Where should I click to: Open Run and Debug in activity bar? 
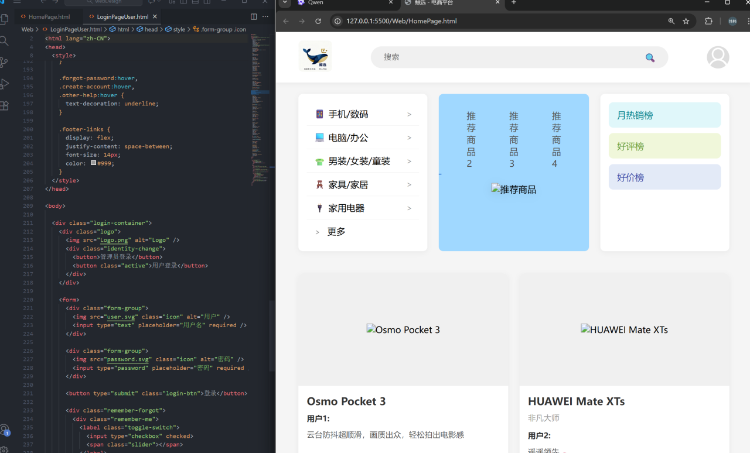click(x=5, y=84)
